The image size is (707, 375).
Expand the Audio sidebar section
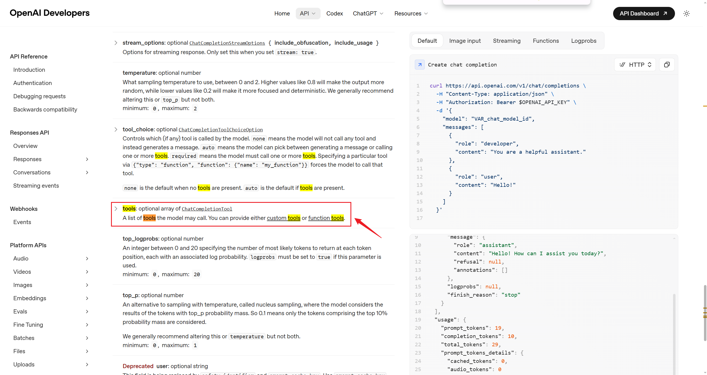87,259
